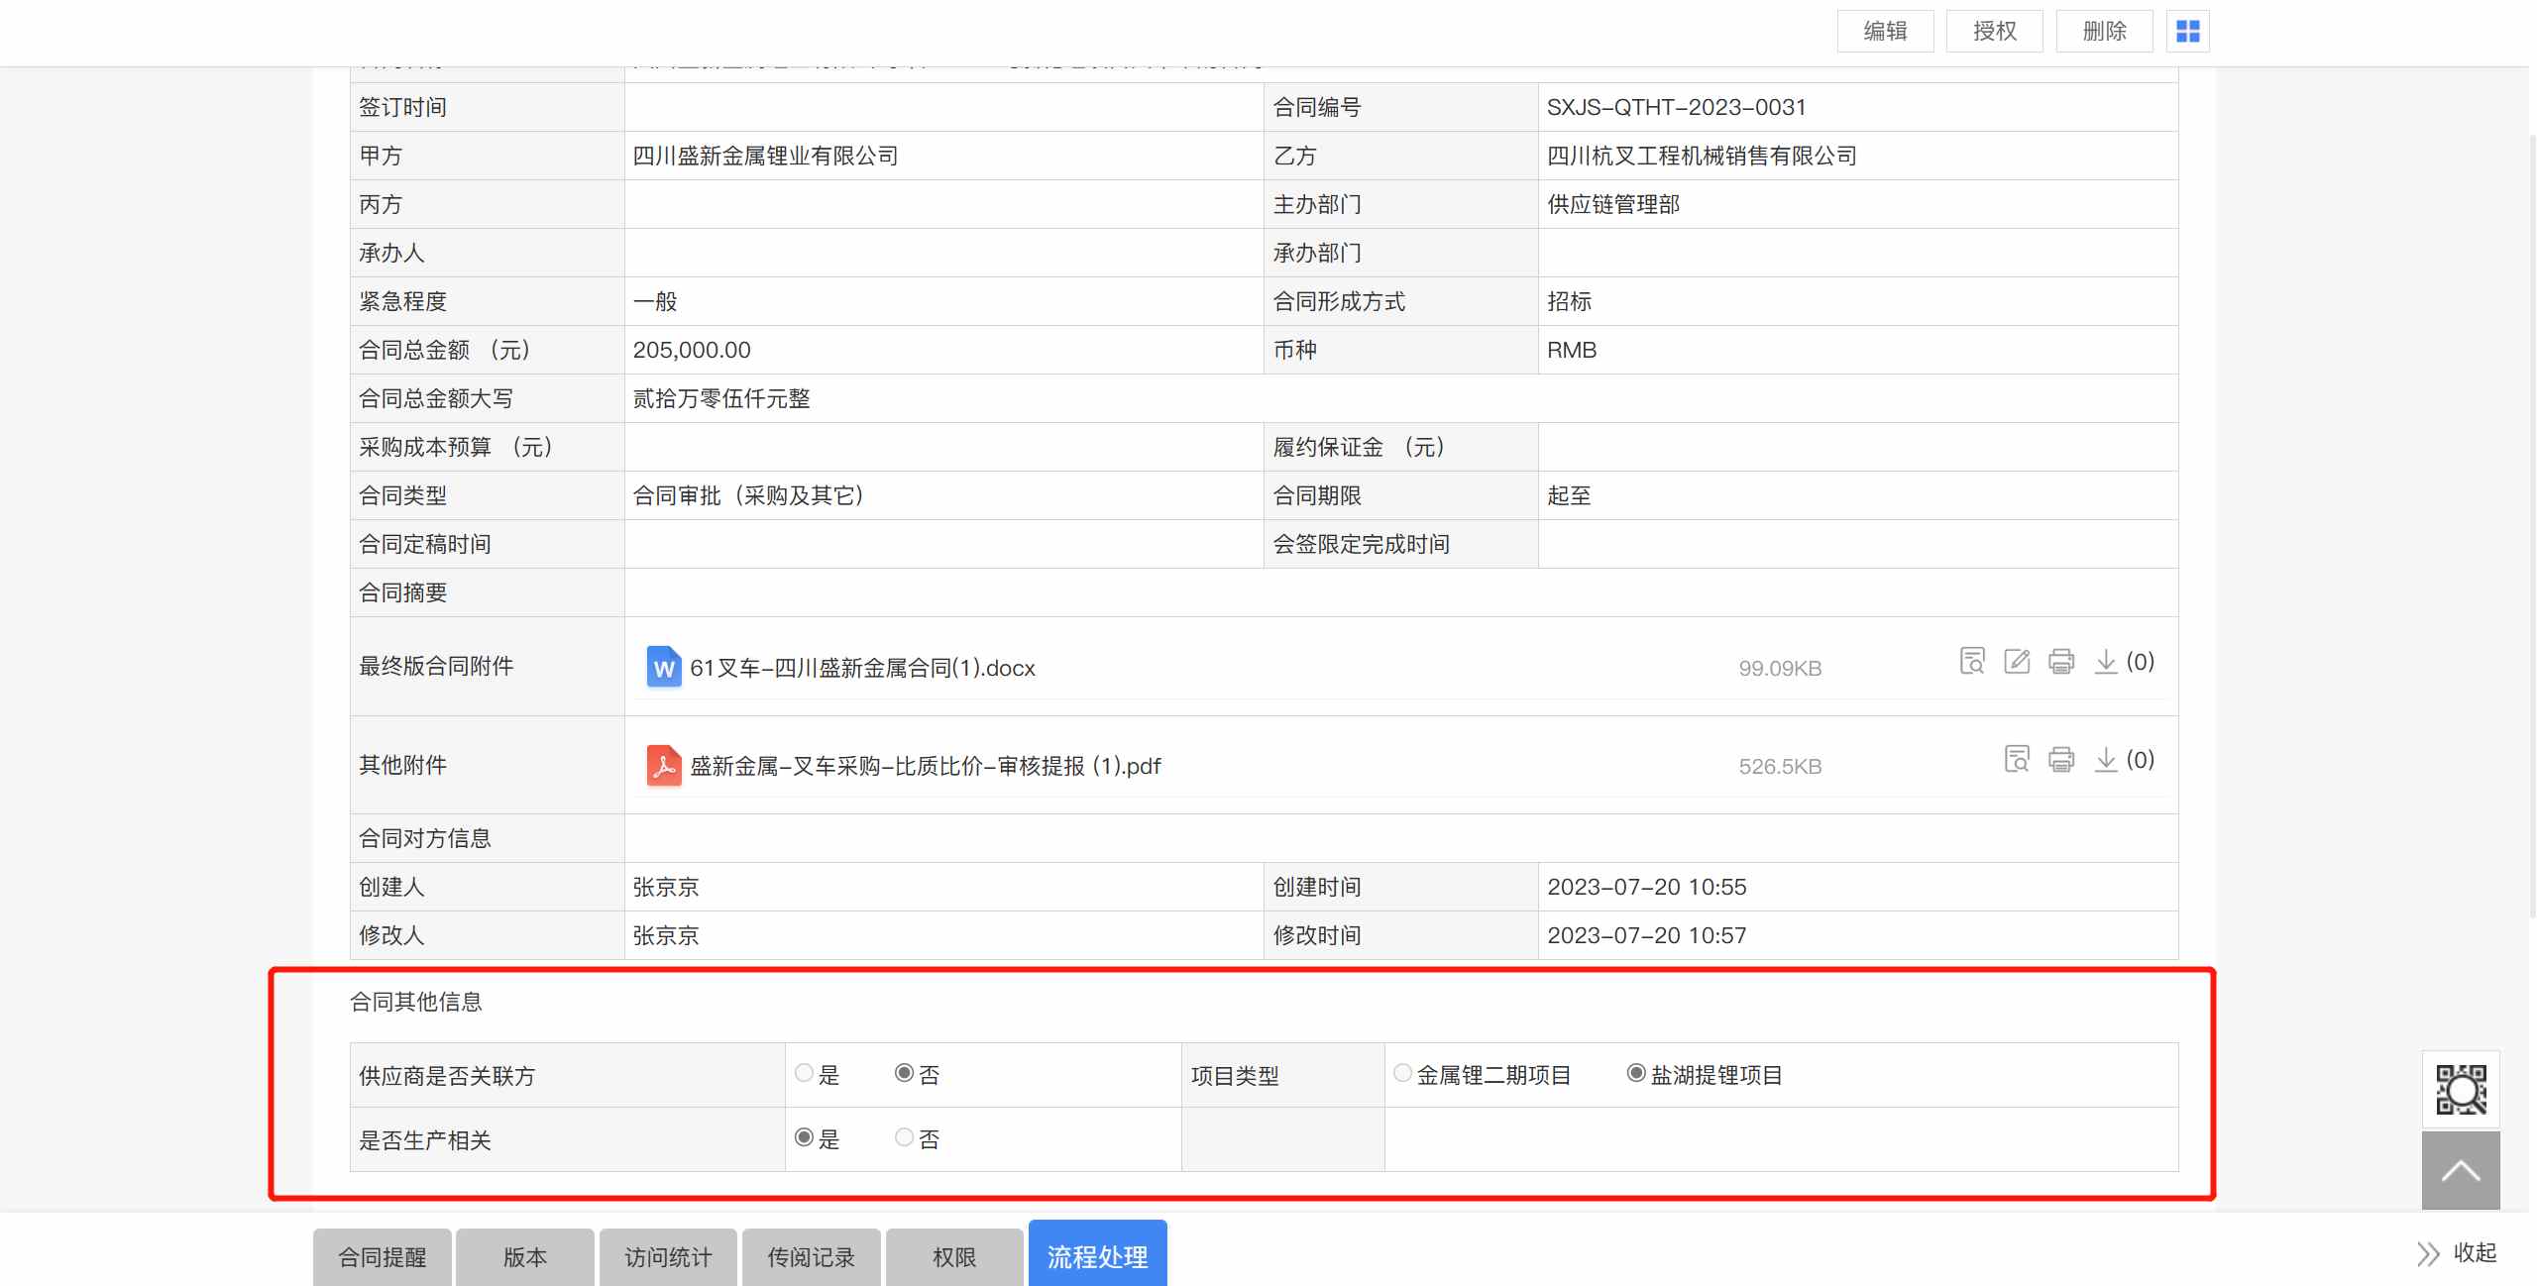2537x1286 pixels.
Task: Select 是 for 供应商是否关联方
Action: (805, 1073)
